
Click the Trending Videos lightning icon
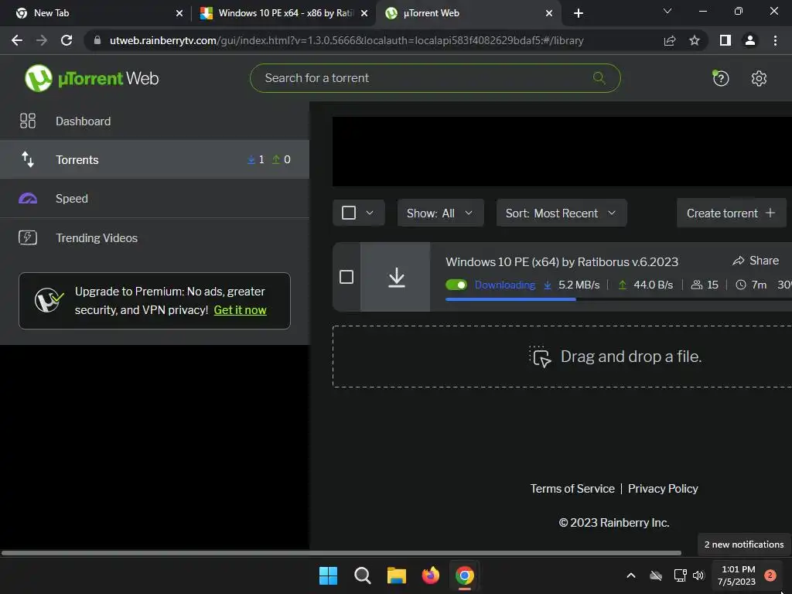(x=28, y=237)
